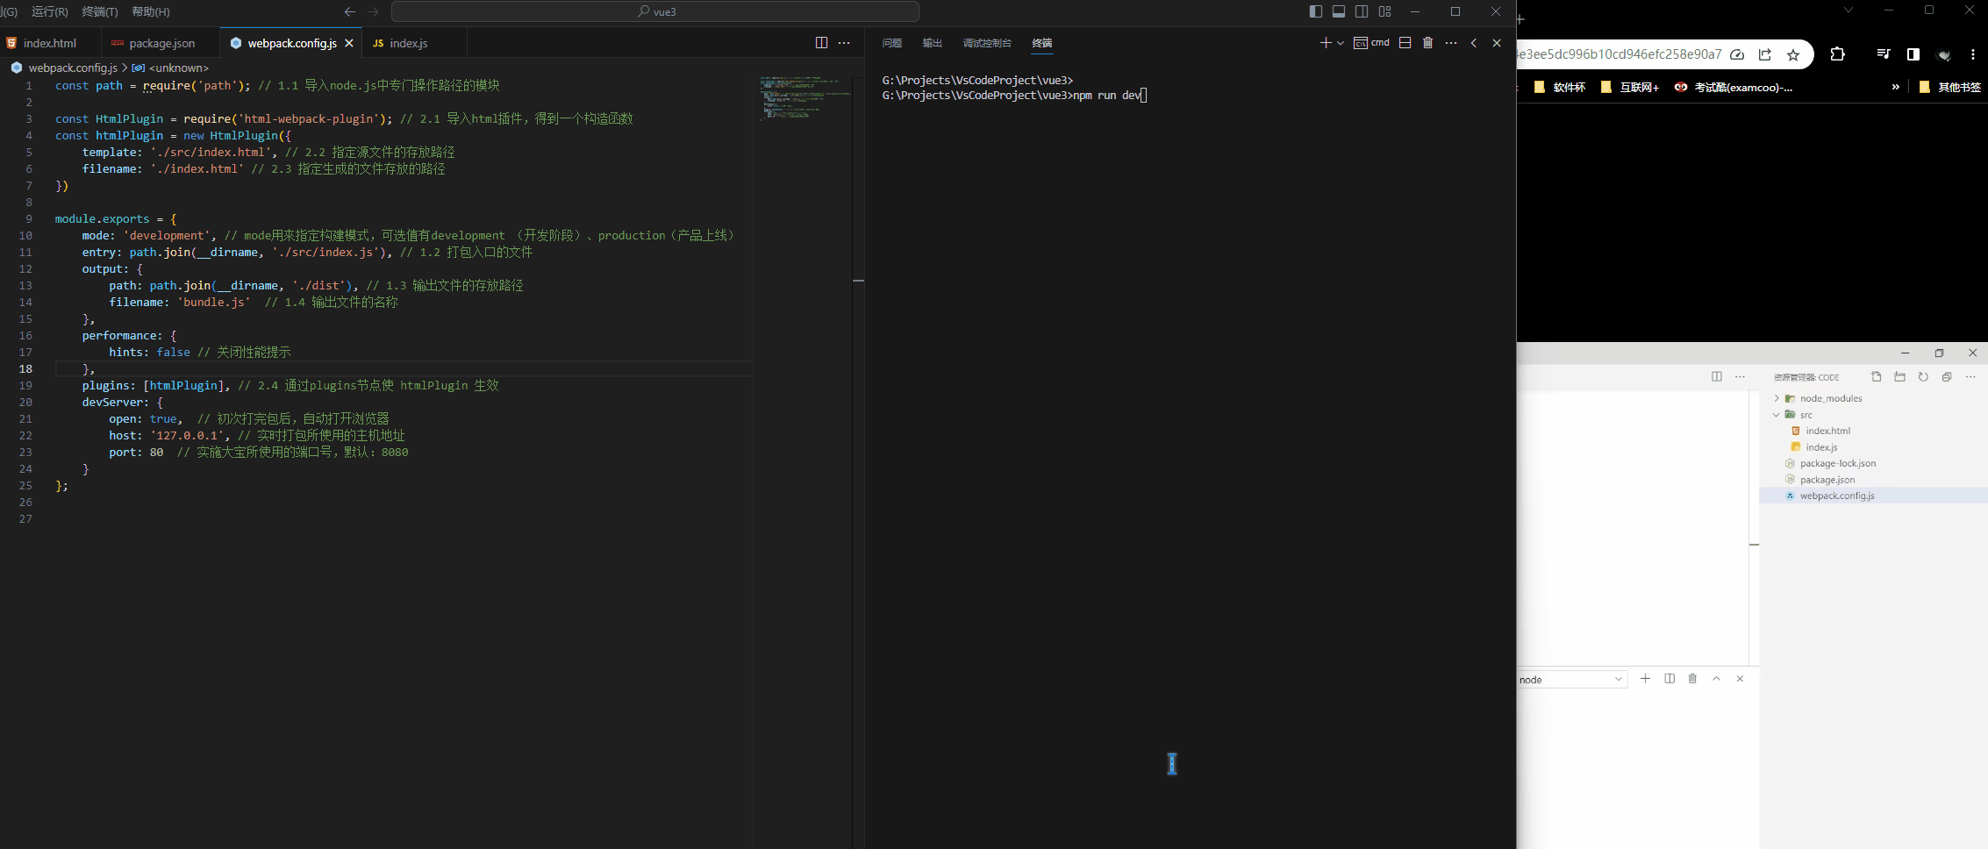
Task: Switch to the 调试控制台 panel tab
Action: (987, 43)
